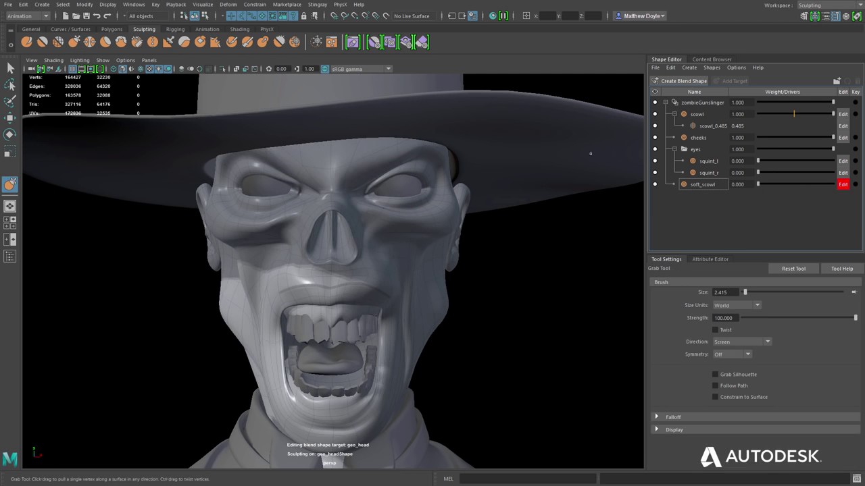Click the brush Size input field
Viewport: 865px width, 486px height.
click(726, 292)
